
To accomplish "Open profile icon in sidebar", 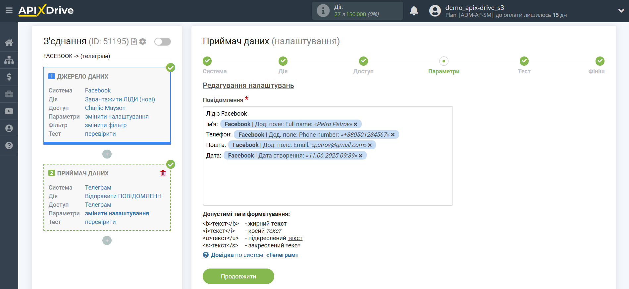I will click(x=9, y=128).
